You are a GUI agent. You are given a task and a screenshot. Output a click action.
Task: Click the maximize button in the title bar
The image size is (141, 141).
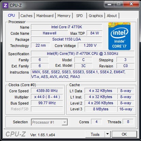click(x=119, y=4)
